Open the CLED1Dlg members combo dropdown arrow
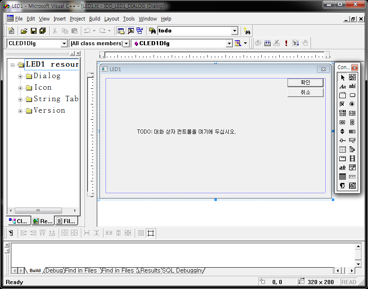 coord(229,43)
